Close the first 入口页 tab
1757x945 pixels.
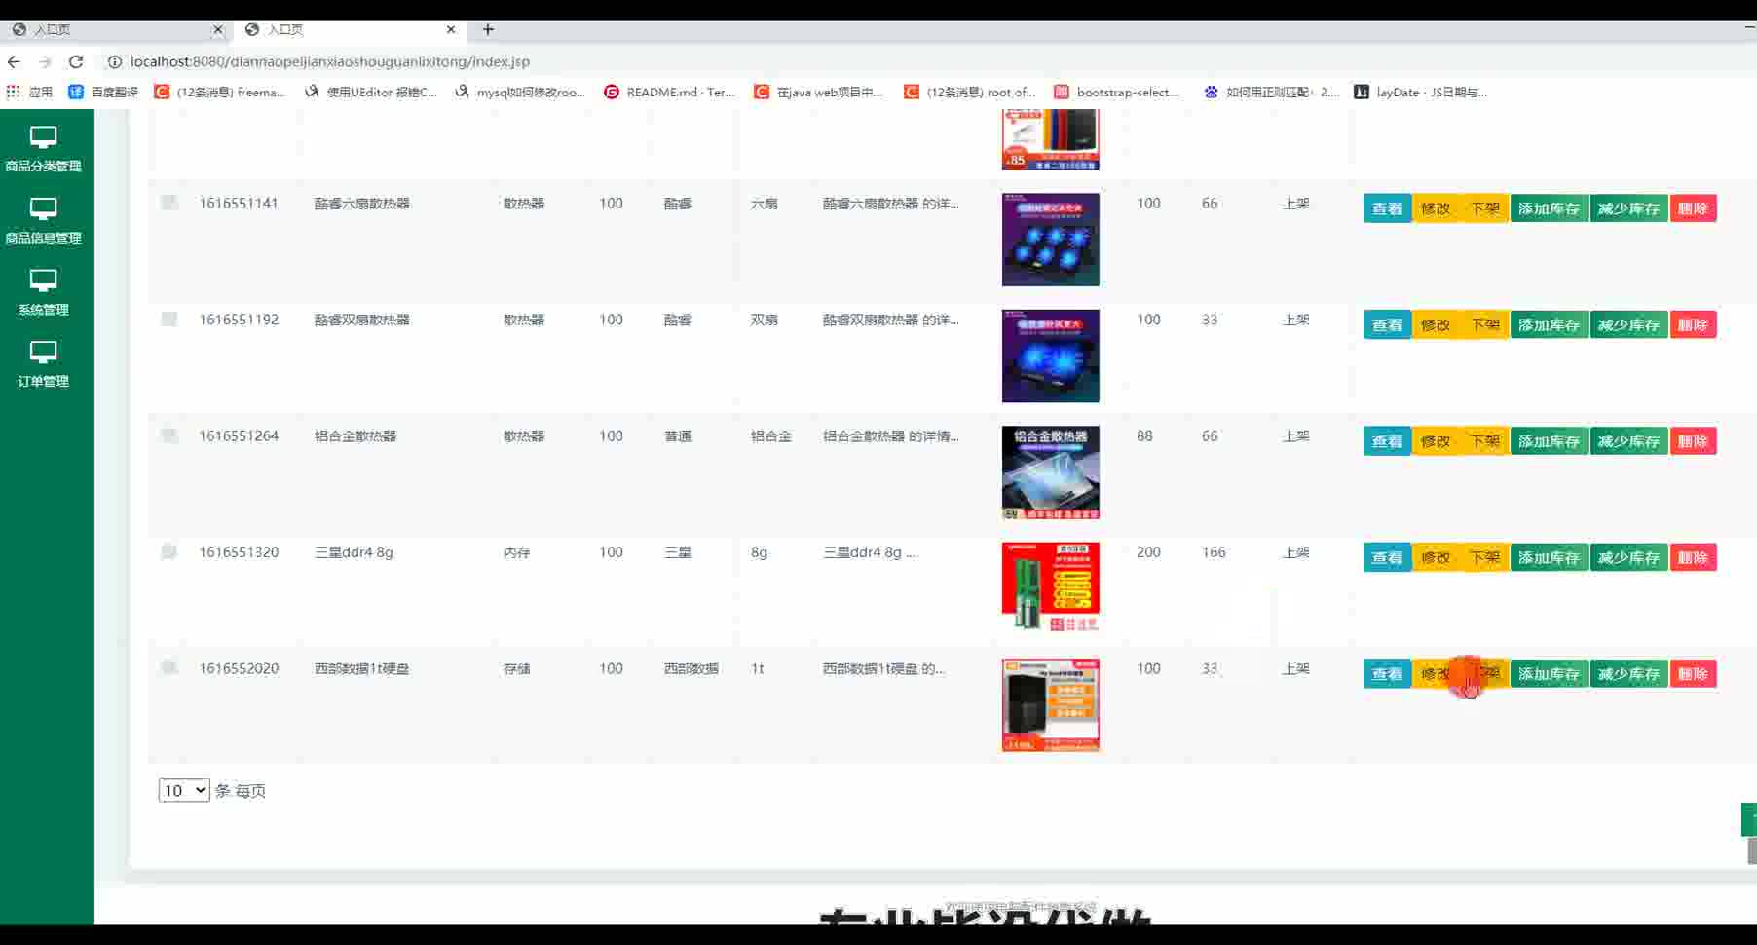tap(218, 29)
